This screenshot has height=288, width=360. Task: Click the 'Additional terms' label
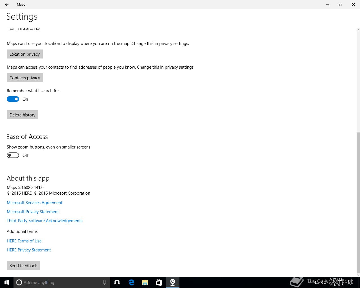[22, 231]
